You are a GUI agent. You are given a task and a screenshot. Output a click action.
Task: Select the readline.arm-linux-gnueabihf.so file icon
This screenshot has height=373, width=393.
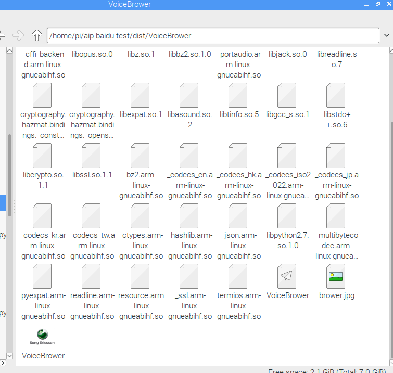tap(91, 277)
